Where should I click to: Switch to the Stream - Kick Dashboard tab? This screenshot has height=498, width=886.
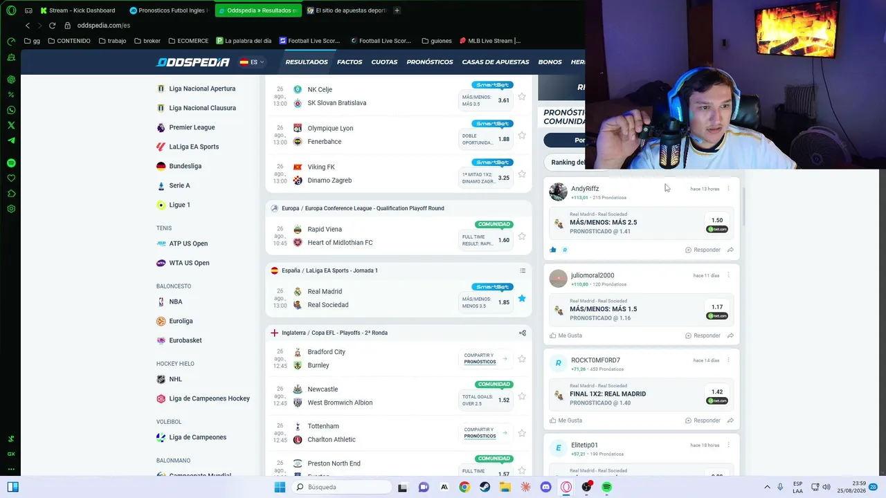click(78, 10)
